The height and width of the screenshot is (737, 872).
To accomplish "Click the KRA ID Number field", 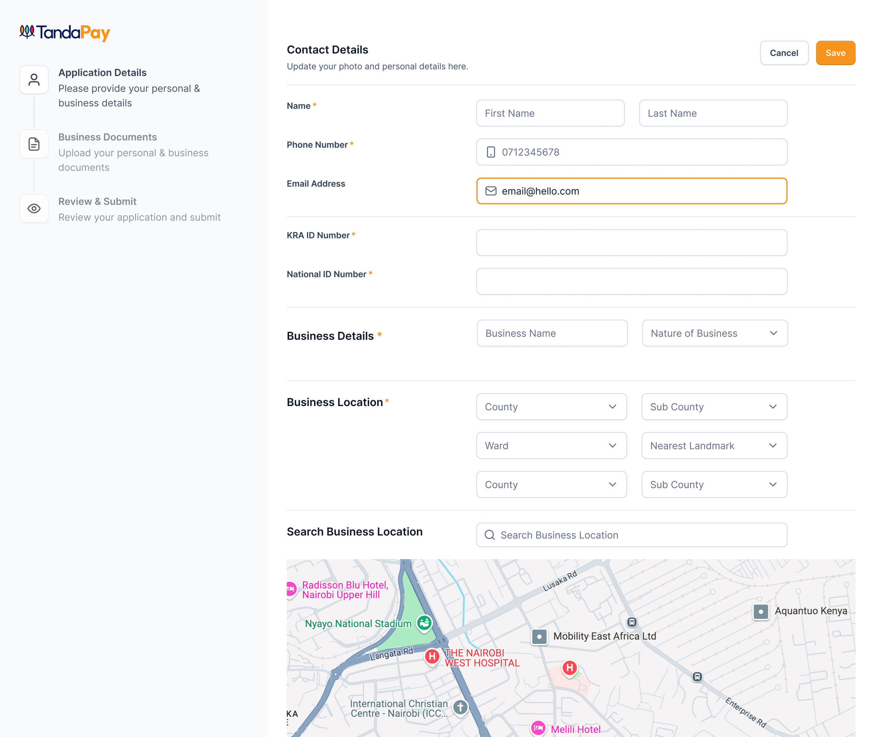I will 631,242.
